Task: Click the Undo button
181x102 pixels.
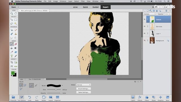Action: pos(29,98)
